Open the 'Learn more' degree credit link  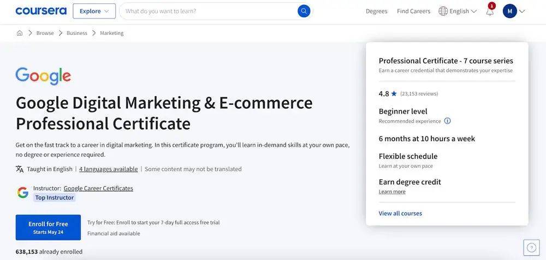(x=392, y=192)
